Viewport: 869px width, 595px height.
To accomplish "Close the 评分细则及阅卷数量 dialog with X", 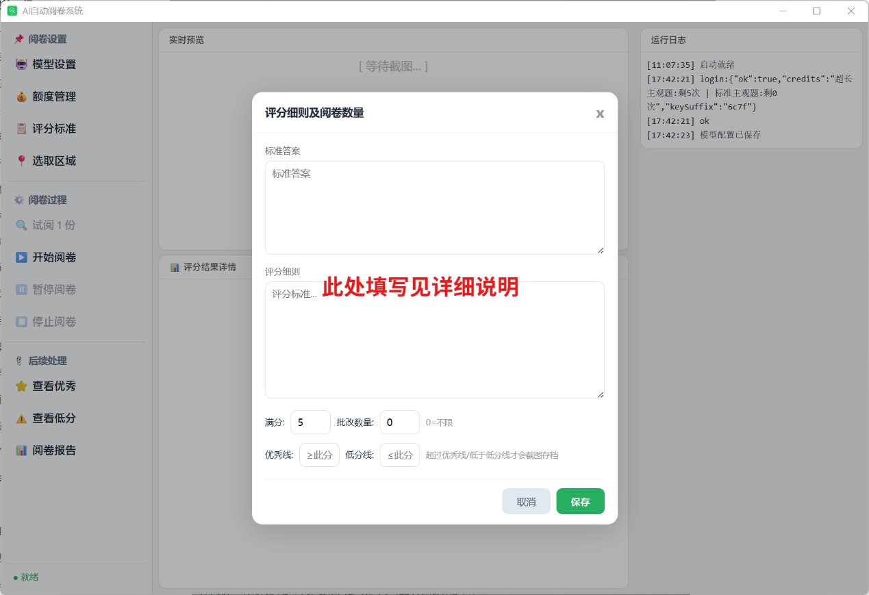I will click(600, 114).
